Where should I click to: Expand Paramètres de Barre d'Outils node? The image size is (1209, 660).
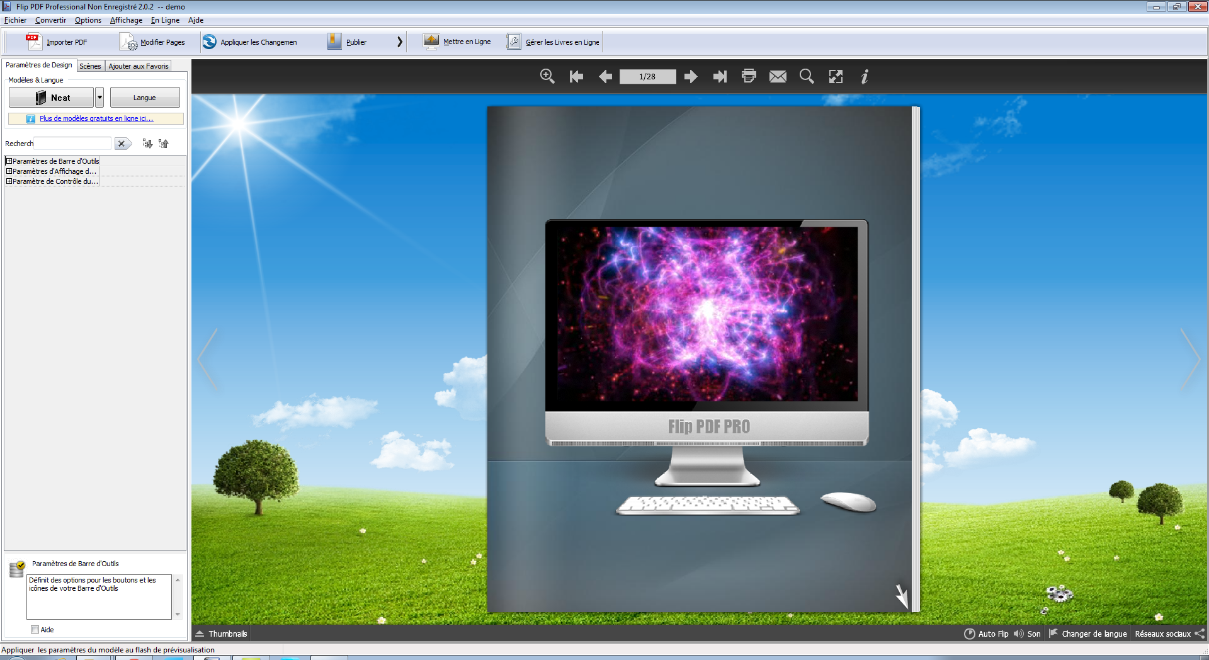pyautogui.click(x=9, y=161)
